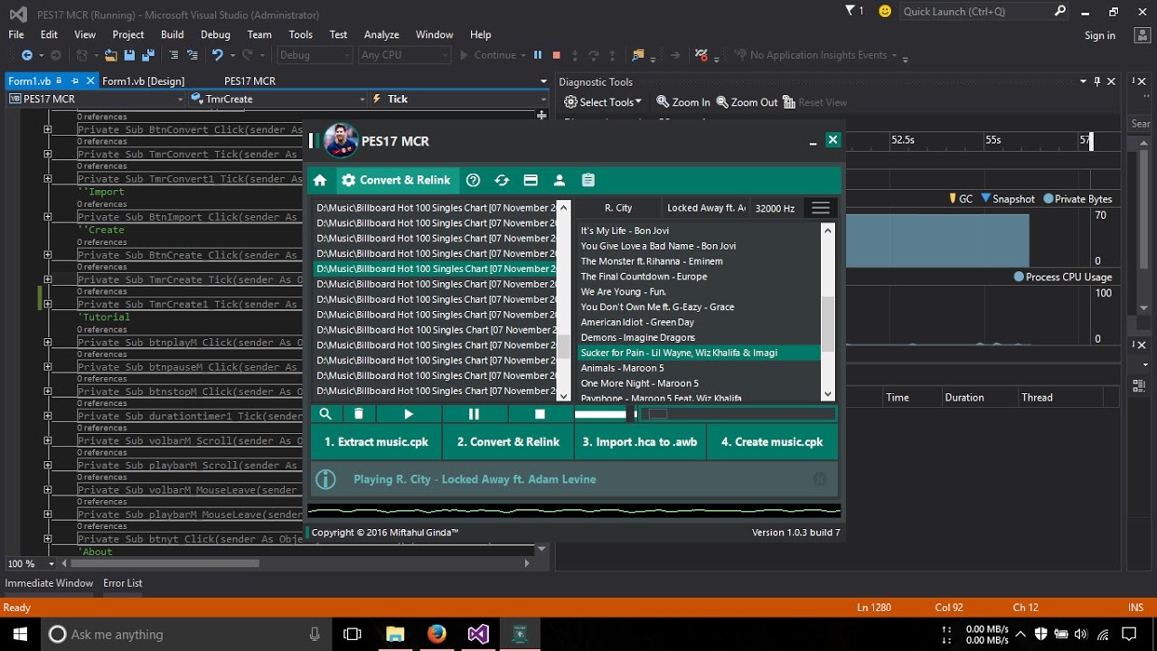The image size is (1157, 651).
Task: Pin the Form1.vb tab
Action: point(76,80)
